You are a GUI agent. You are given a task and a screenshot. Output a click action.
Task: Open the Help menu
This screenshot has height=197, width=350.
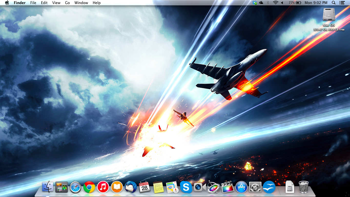click(97, 3)
